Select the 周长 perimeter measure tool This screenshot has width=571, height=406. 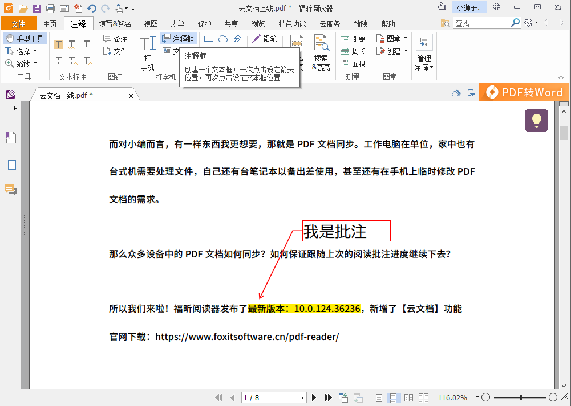pyautogui.click(x=353, y=51)
